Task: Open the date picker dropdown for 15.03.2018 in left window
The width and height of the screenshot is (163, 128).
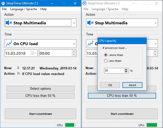Action: coord(35,53)
